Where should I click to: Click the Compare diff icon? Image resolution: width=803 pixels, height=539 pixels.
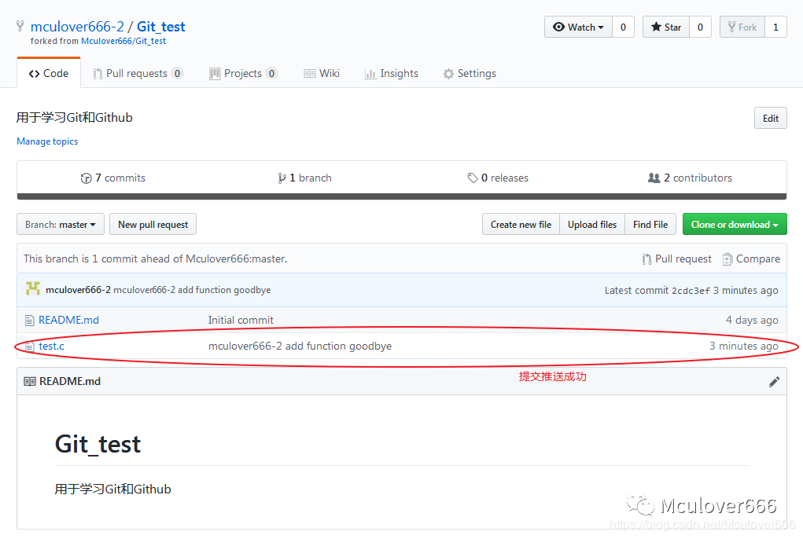click(727, 259)
